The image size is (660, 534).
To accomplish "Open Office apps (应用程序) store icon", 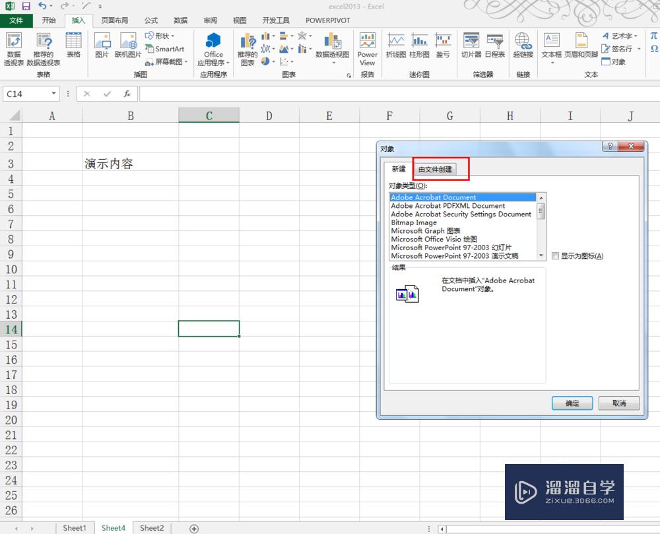I will click(x=213, y=49).
